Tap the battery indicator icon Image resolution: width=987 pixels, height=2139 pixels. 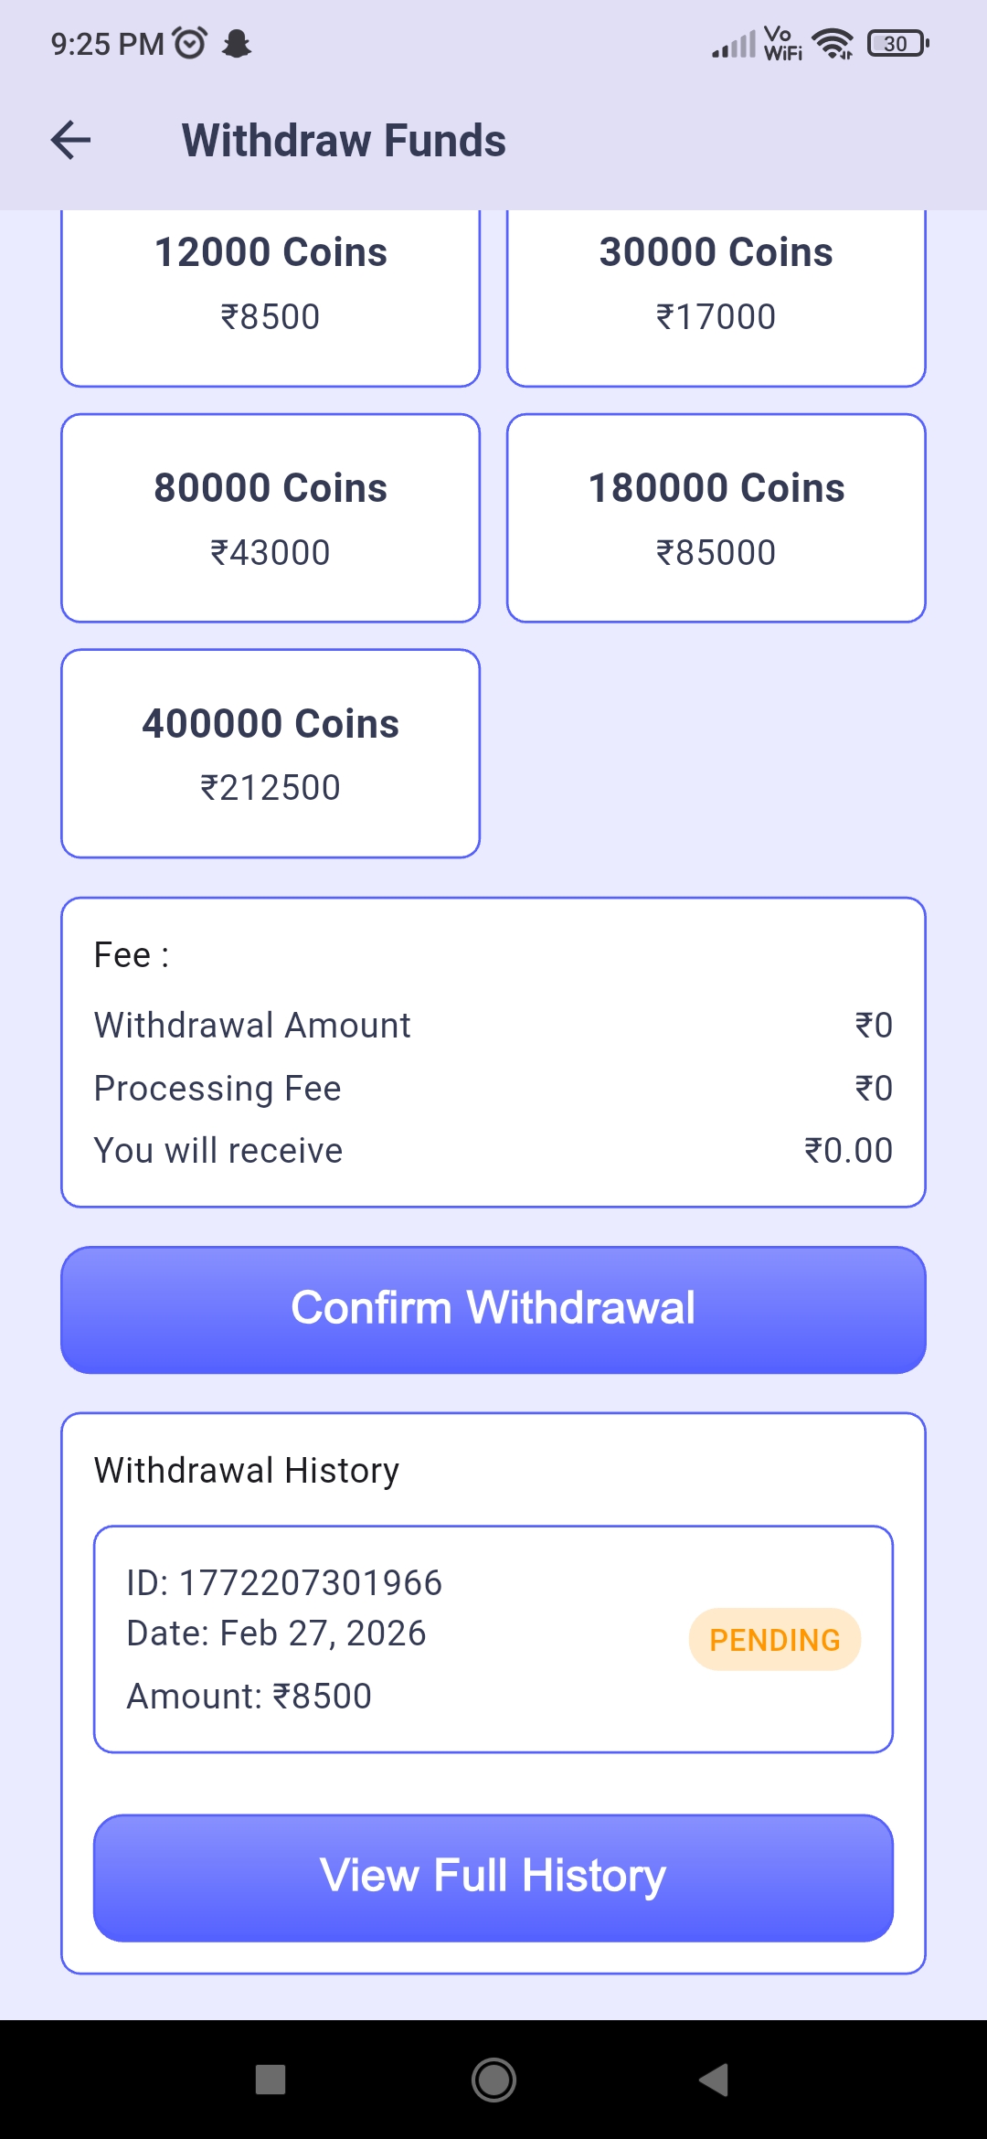pyautogui.click(x=897, y=43)
